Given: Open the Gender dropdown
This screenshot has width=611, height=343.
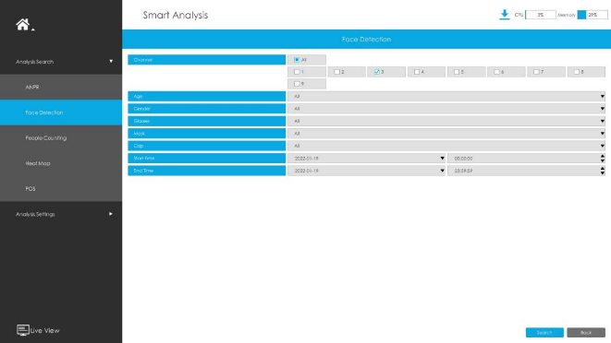Looking at the screenshot, I should tap(446, 109).
